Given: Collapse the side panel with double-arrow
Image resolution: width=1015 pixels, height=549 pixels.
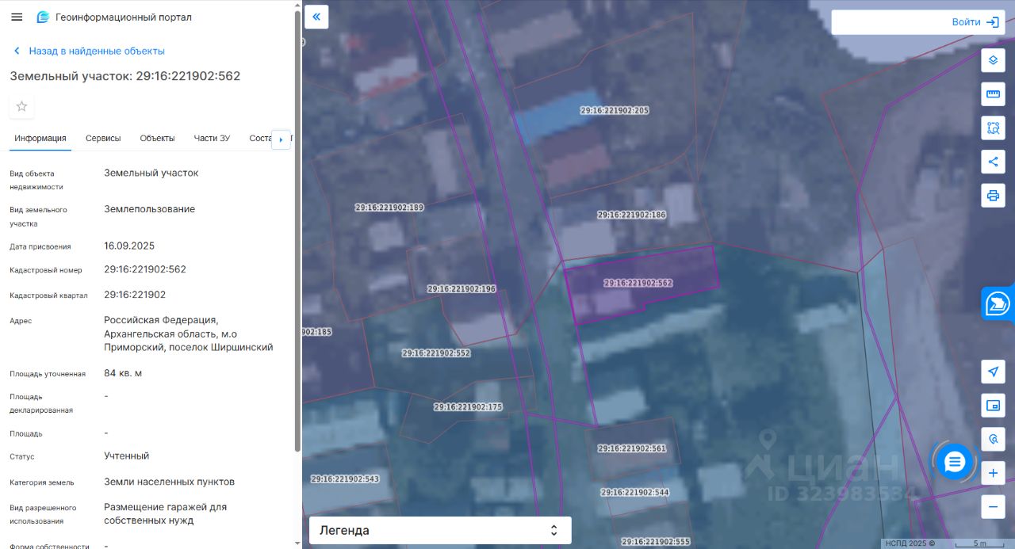Looking at the screenshot, I should pyautogui.click(x=316, y=17).
